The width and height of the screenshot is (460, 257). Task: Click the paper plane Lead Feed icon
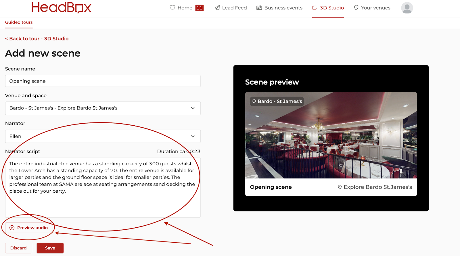(x=217, y=8)
